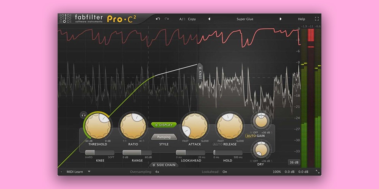Click the resize icon in bottom-right corner

318,172
